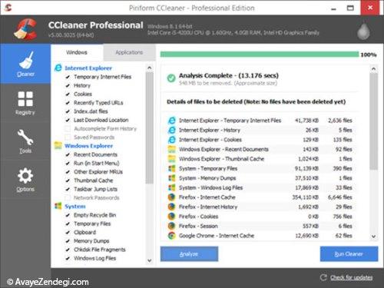Click the CCleaner logo in header
Image resolution: width=384 pixels, height=288 pixels.
click(26, 29)
